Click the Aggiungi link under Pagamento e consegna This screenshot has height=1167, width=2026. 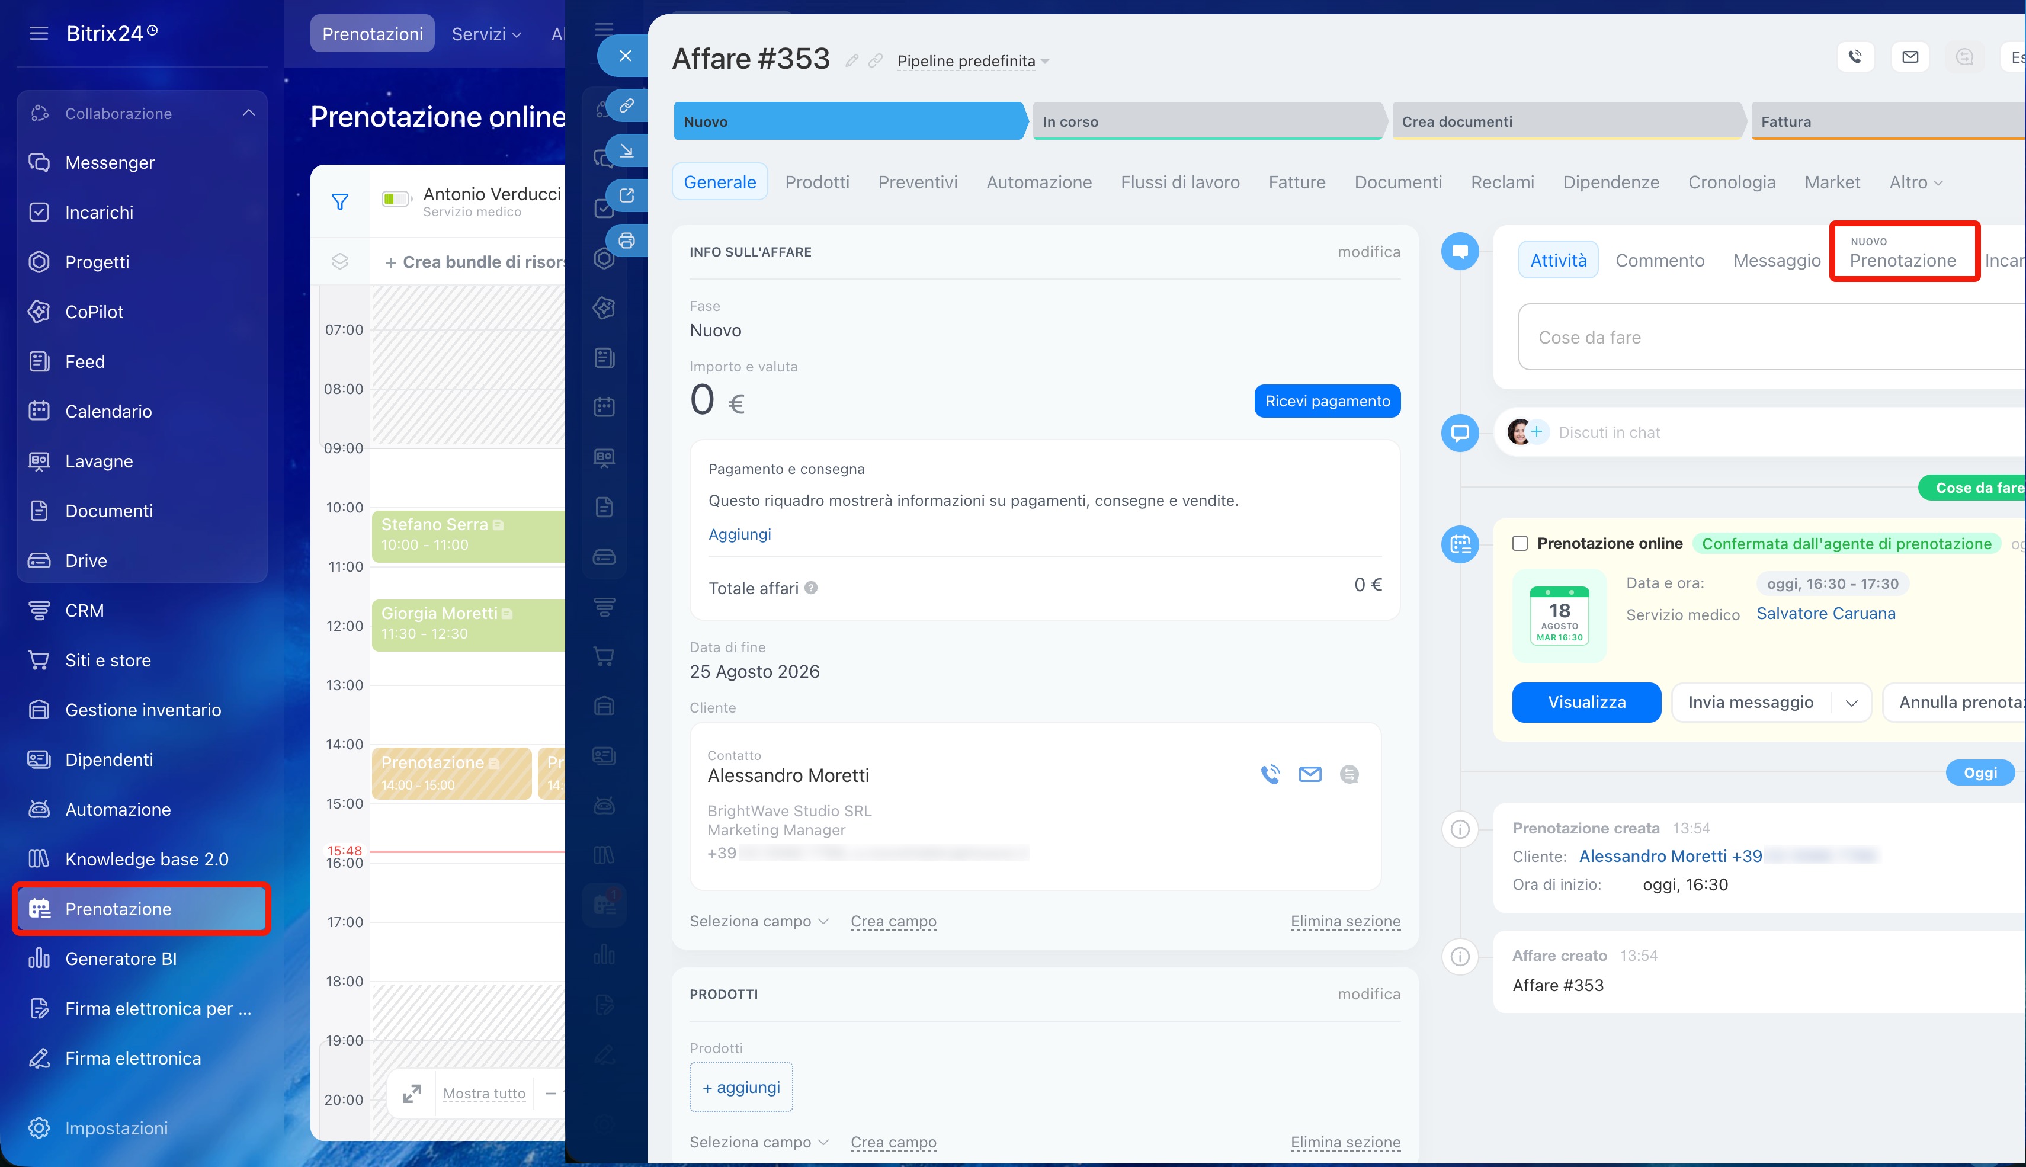click(739, 534)
